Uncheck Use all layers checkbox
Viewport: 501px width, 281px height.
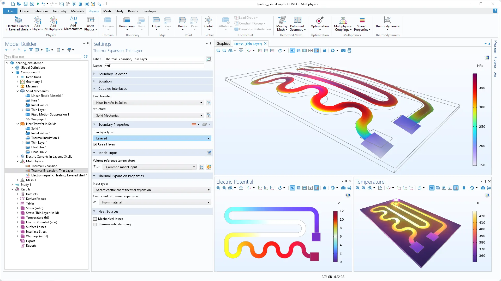pos(95,144)
